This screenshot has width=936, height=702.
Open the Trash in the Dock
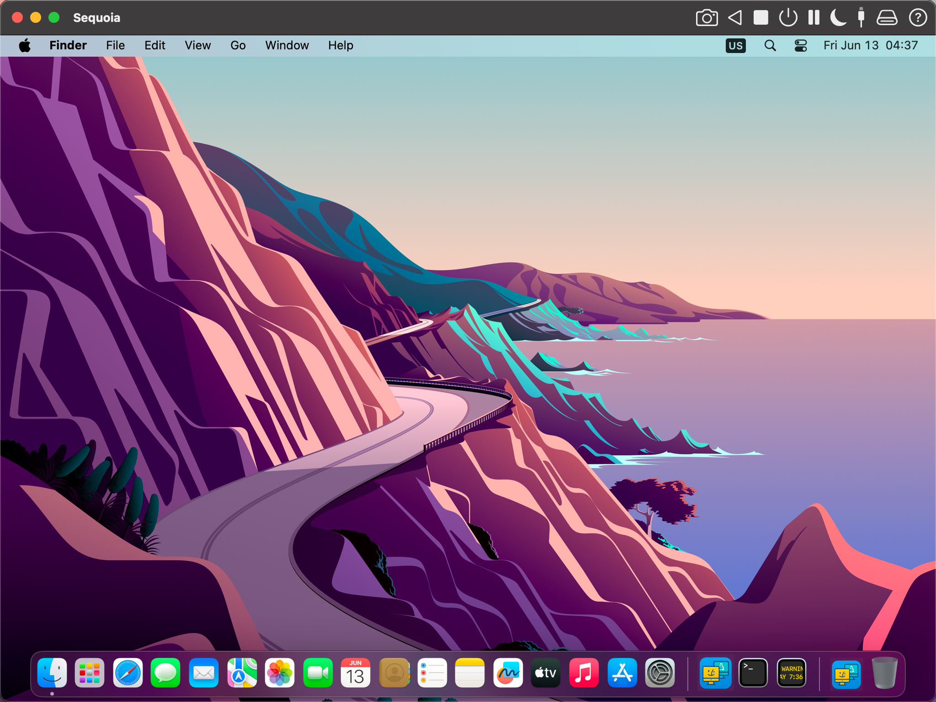pyautogui.click(x=884, y=673)
